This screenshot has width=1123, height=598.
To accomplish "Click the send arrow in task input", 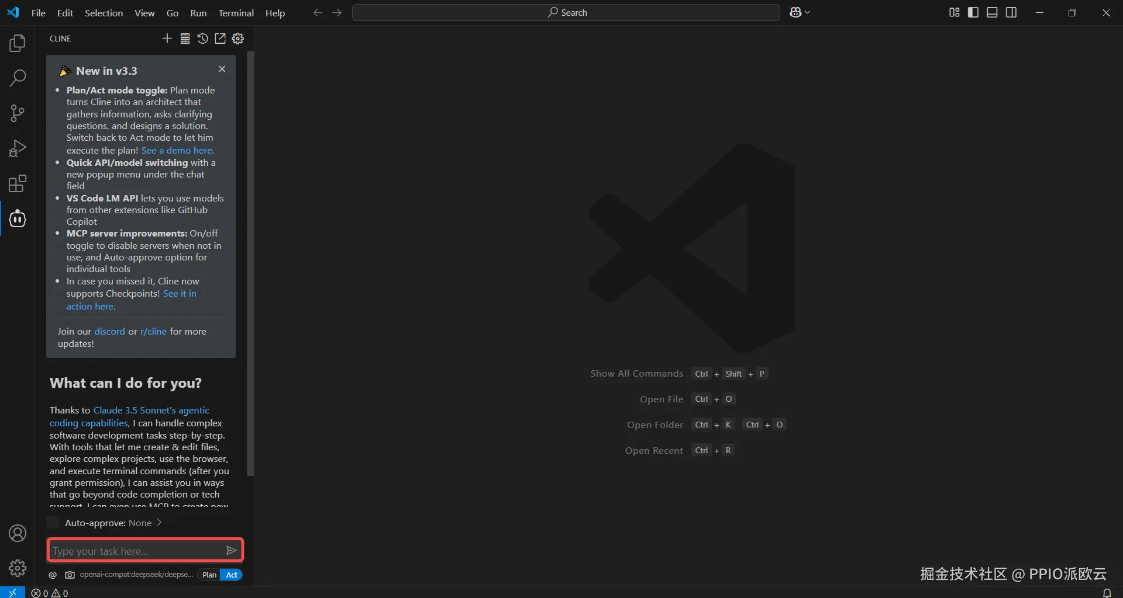I will tap(231, 550).
